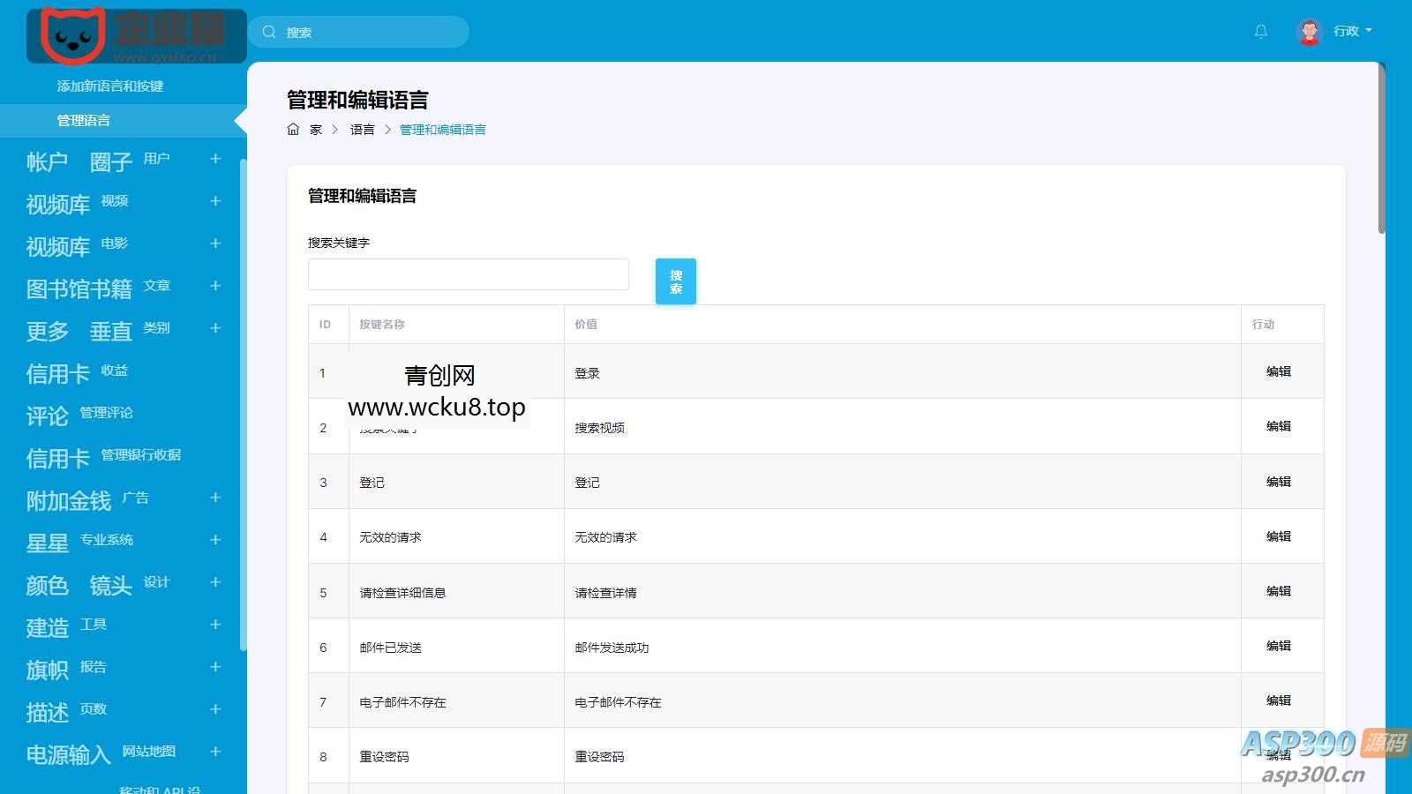Click the search keyword input field
Viewport: 1412px width, 794px height.
coord(468,274)
